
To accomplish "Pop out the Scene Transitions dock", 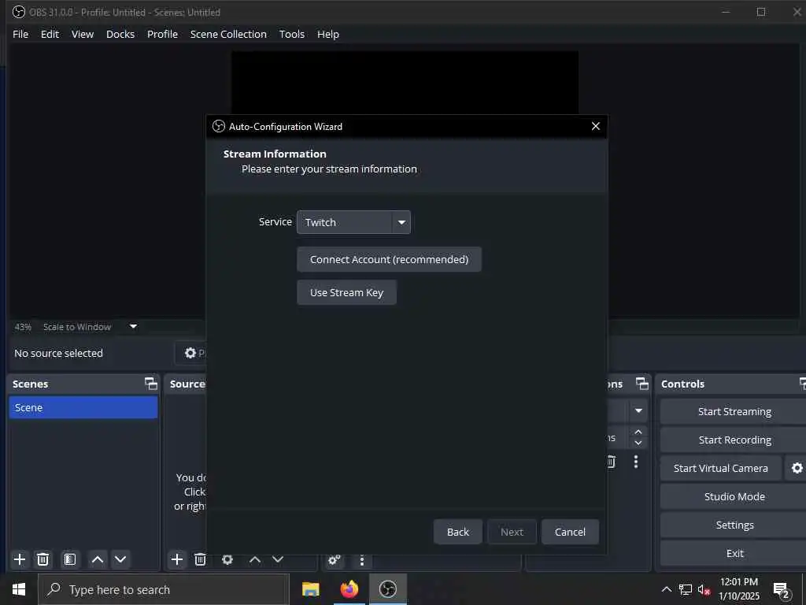I will tap(642, 384).
